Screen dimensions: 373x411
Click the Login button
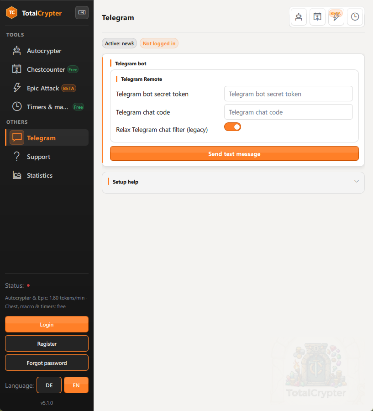47,324
